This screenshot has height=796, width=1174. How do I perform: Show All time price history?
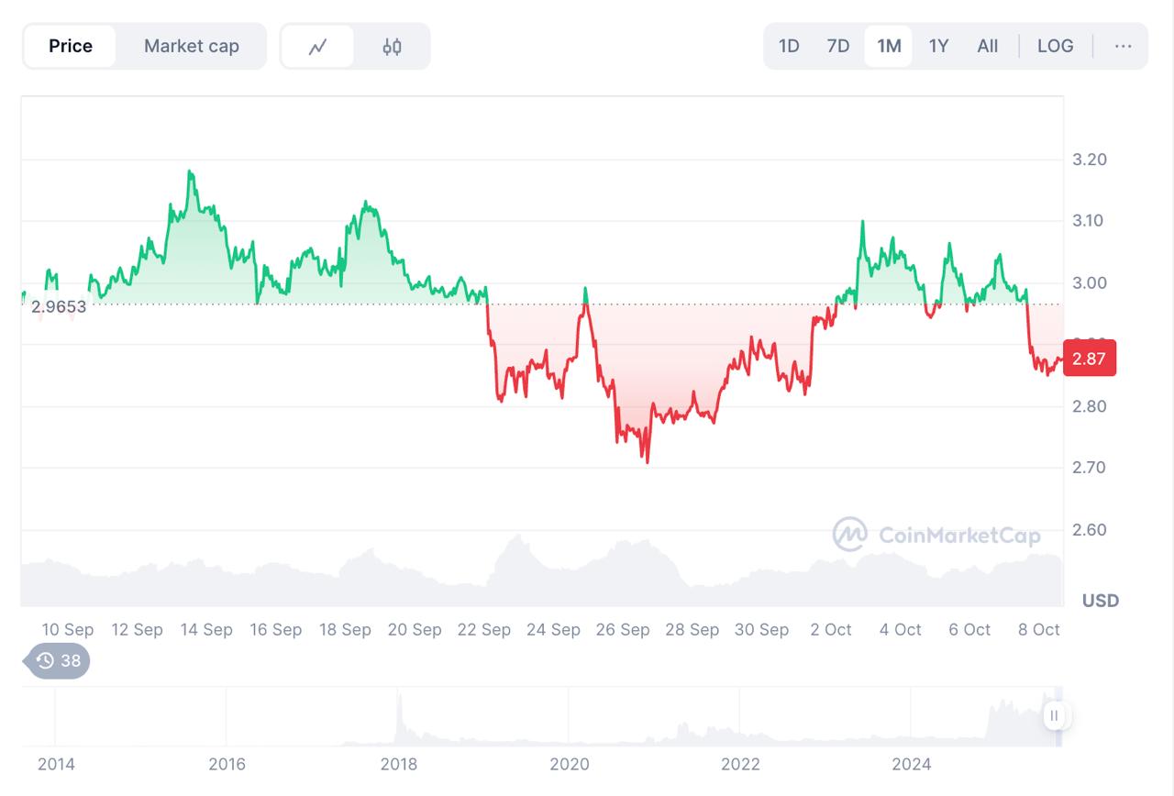pyautogui.click(x=988, y=46)
